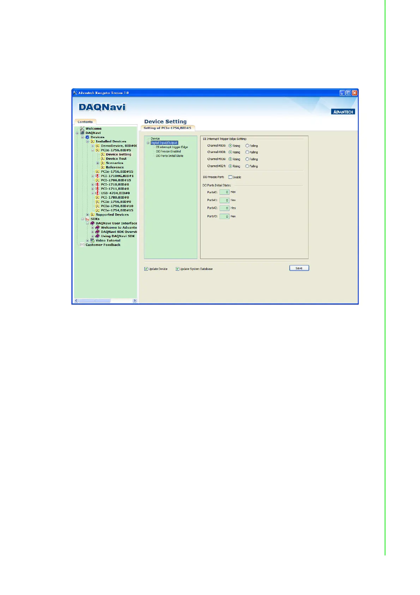Select Falling for Channel#000
Screen dimensions: 420x595
pyautogui.click(x=247, y=146)
